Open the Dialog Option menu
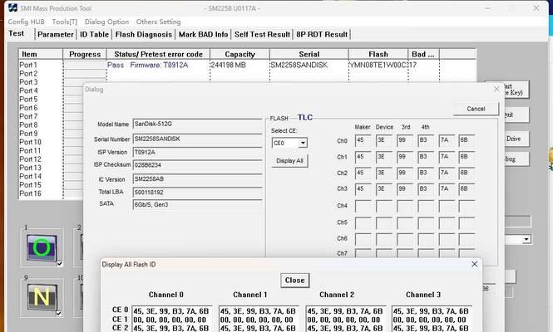The image size is (553, 332). click(107, 22)
